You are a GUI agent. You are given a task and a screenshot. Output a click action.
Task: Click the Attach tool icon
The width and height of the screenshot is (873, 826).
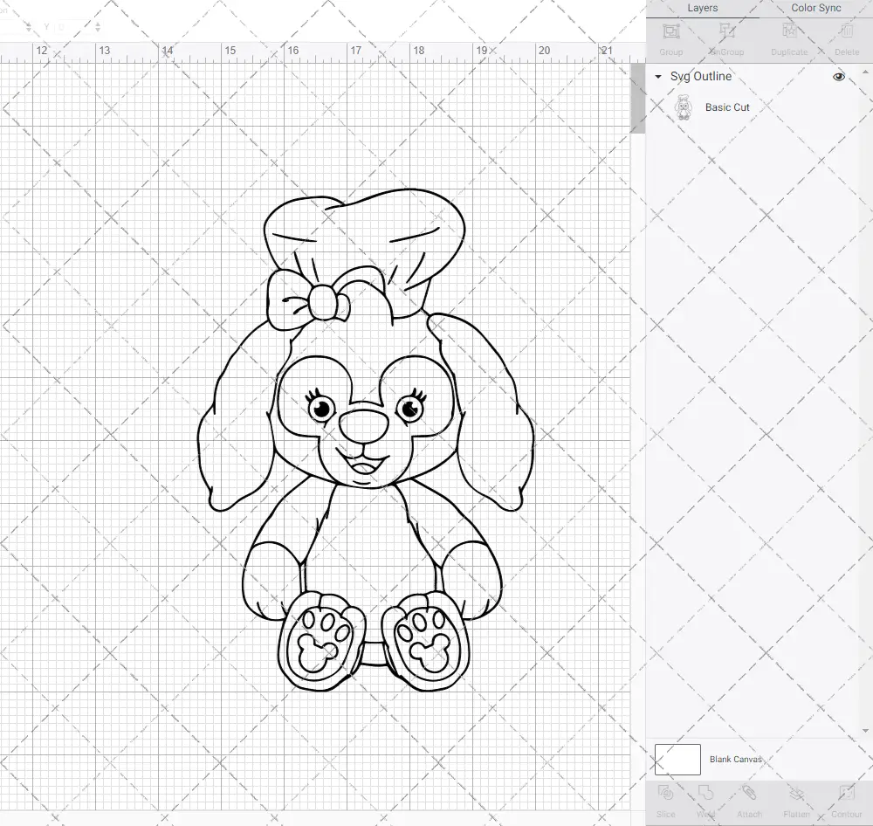point(749,794)
